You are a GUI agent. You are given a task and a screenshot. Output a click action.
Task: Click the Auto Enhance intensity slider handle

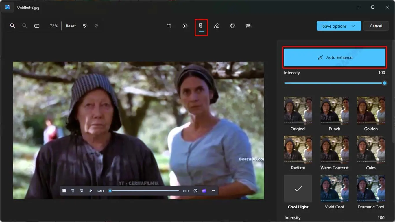(385, 83)
